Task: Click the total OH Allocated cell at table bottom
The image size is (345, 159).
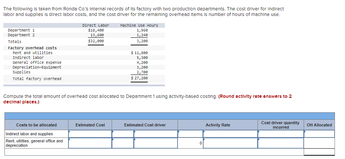Action: pos(319,152)
